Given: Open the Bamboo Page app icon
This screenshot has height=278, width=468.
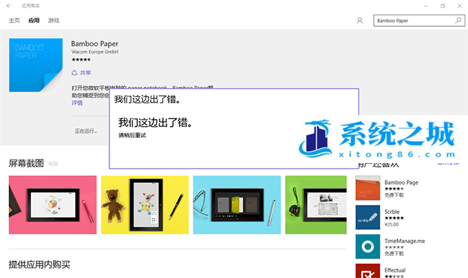Looking at the screenshot, I should point(368,188).
